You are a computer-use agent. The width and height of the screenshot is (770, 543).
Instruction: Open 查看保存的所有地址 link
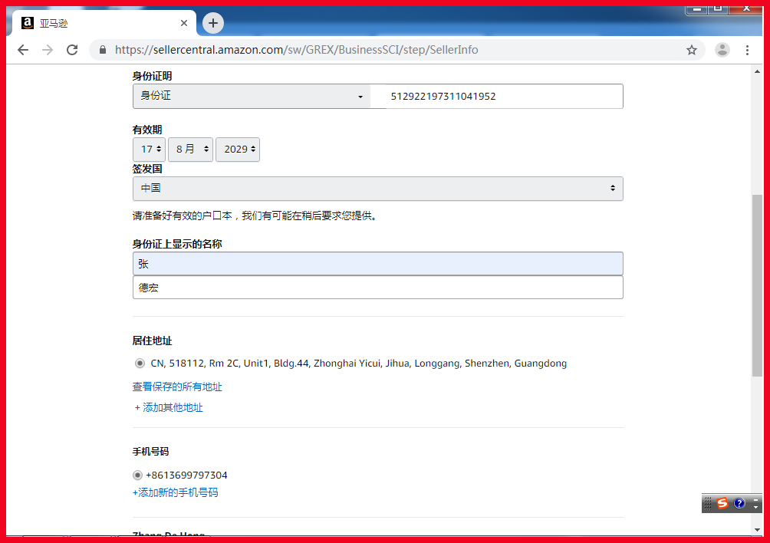(177, 387)
